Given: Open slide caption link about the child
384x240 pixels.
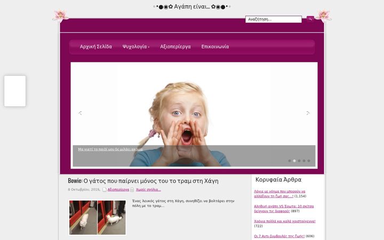Looking at the screenshot, I should click(x=110, y=149).
